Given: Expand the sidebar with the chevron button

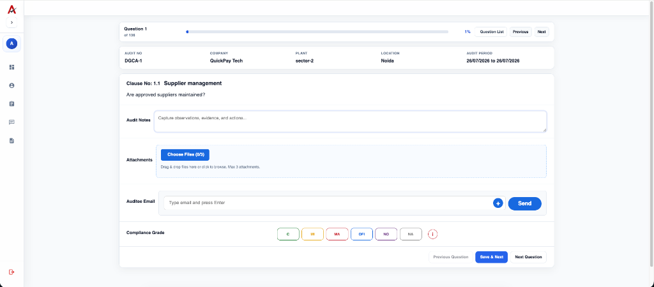Looking at the screenshot, I should point(11,22).
